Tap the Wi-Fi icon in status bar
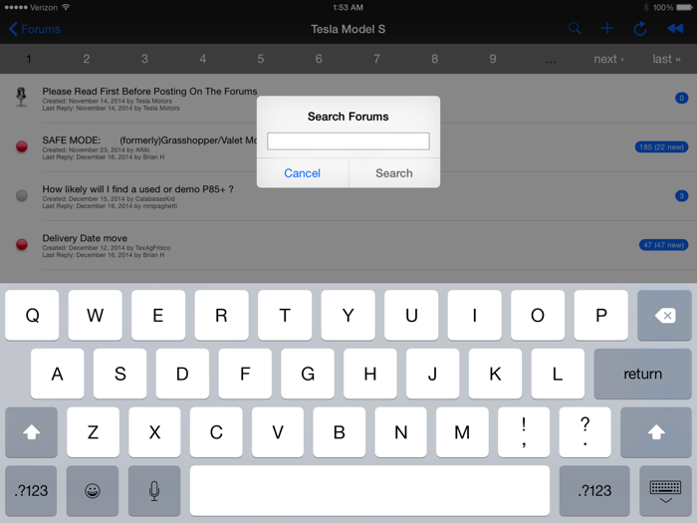Image resolution: width=697 pixels, height=523 pixels. coord(66,7)
